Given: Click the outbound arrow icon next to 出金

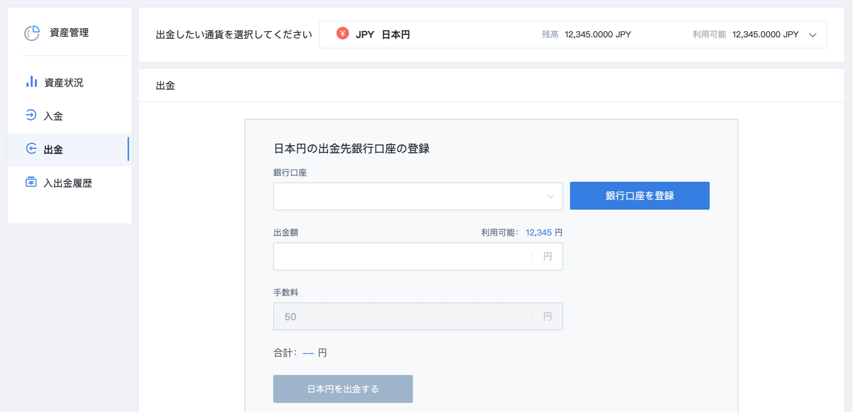Looking at the screenshot, I should tap(31, 149).
